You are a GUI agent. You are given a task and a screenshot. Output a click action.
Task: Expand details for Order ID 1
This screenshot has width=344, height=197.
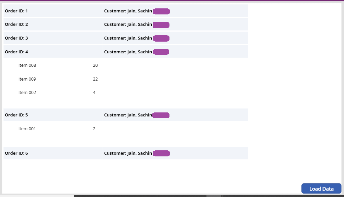50,11
